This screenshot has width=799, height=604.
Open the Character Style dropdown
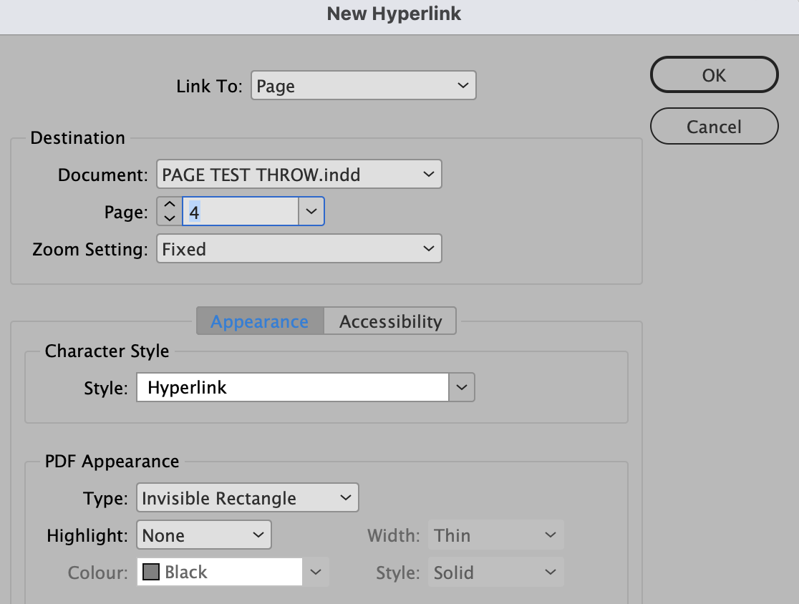tap(462, 387)
